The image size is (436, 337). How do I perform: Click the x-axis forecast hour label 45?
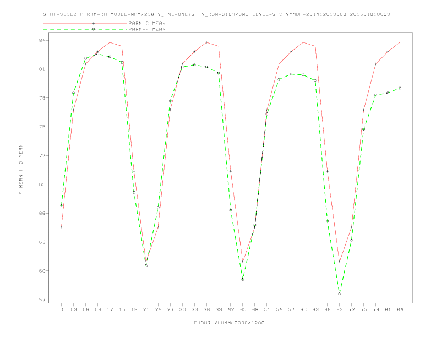click(x=243, y=309)
